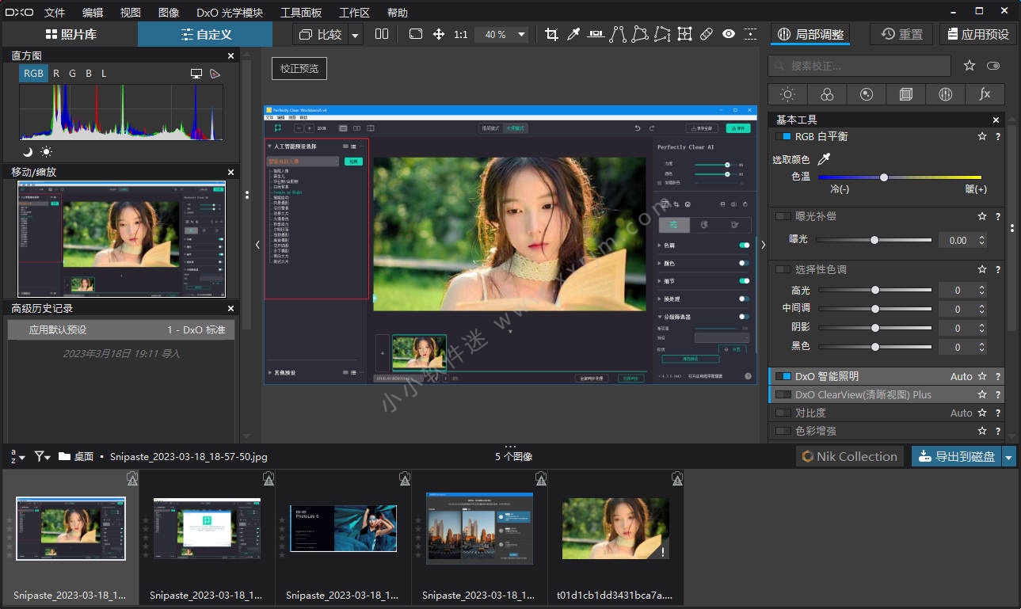Screen dimensions: 1021x609
Task: Step the 高光 value spinner
Action: pyautogui.click(x=982, y=291)
